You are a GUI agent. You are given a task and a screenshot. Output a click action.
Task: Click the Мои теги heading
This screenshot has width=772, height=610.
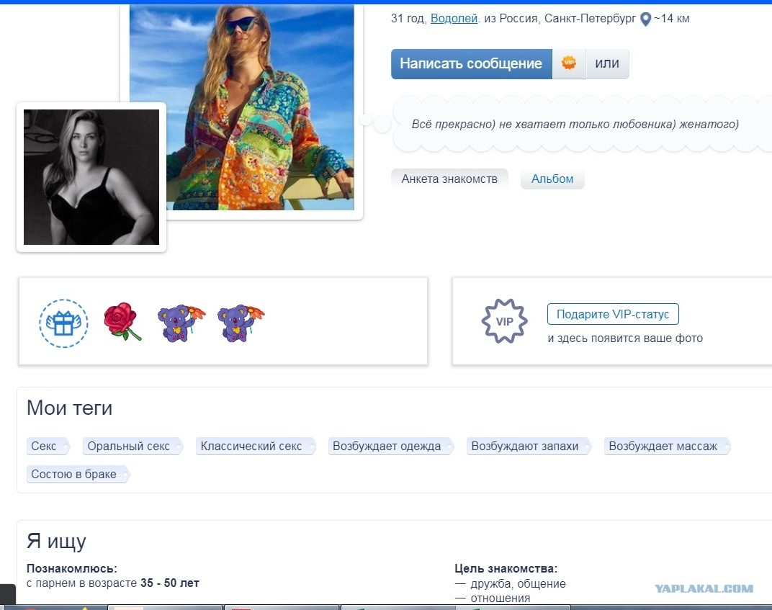click(69, 408)
